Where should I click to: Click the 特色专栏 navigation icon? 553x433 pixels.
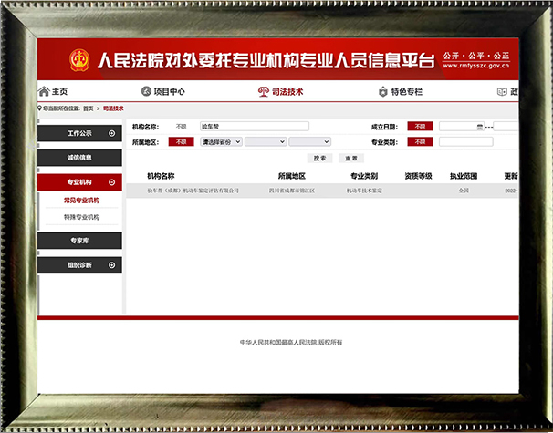[x=382, y=92]
